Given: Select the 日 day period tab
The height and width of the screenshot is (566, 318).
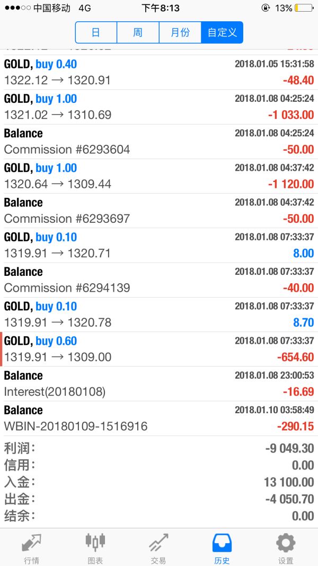Looking at the screenshot, I should click(x=96, y=32).
